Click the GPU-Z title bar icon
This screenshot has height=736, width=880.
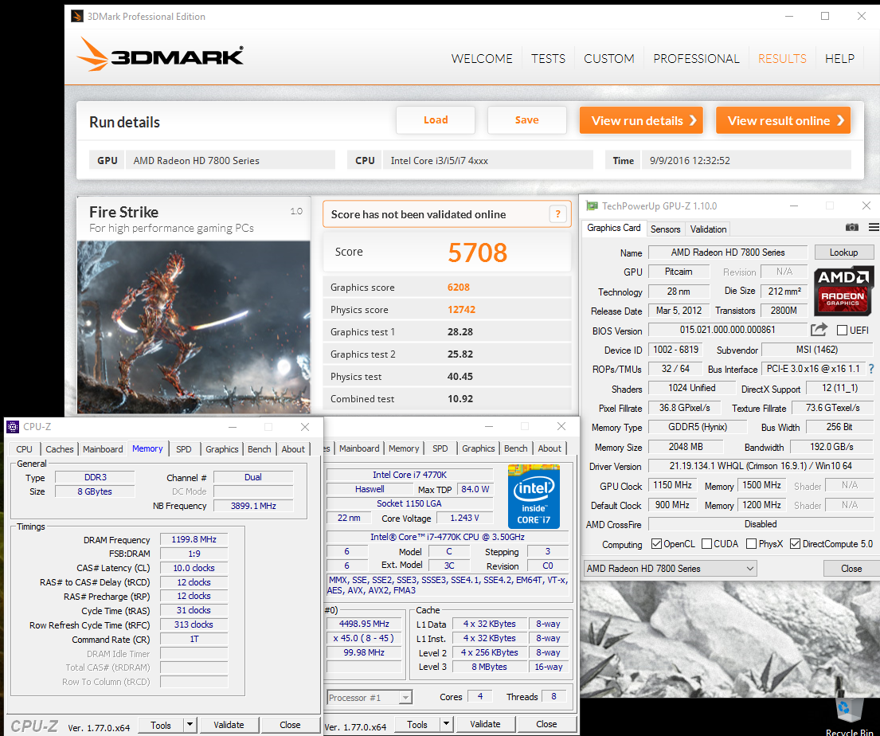point(592,206)
